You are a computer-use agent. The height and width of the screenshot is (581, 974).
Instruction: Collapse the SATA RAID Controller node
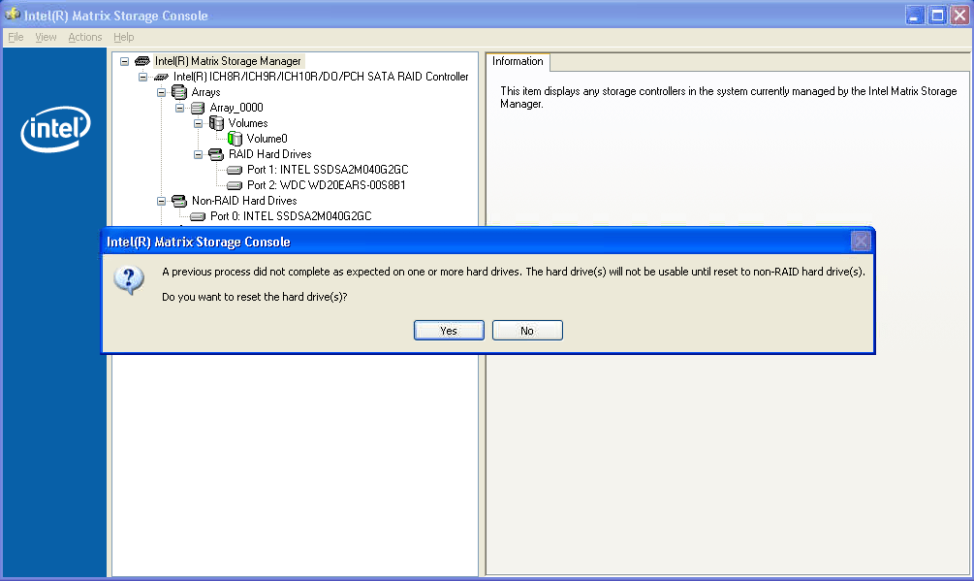(142, 77)
